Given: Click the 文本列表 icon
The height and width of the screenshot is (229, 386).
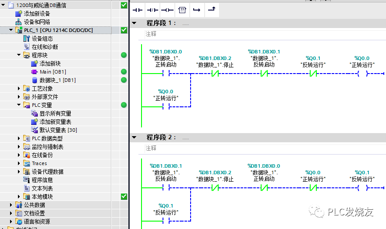Looking at the screenshot, I should coord(27,188).
